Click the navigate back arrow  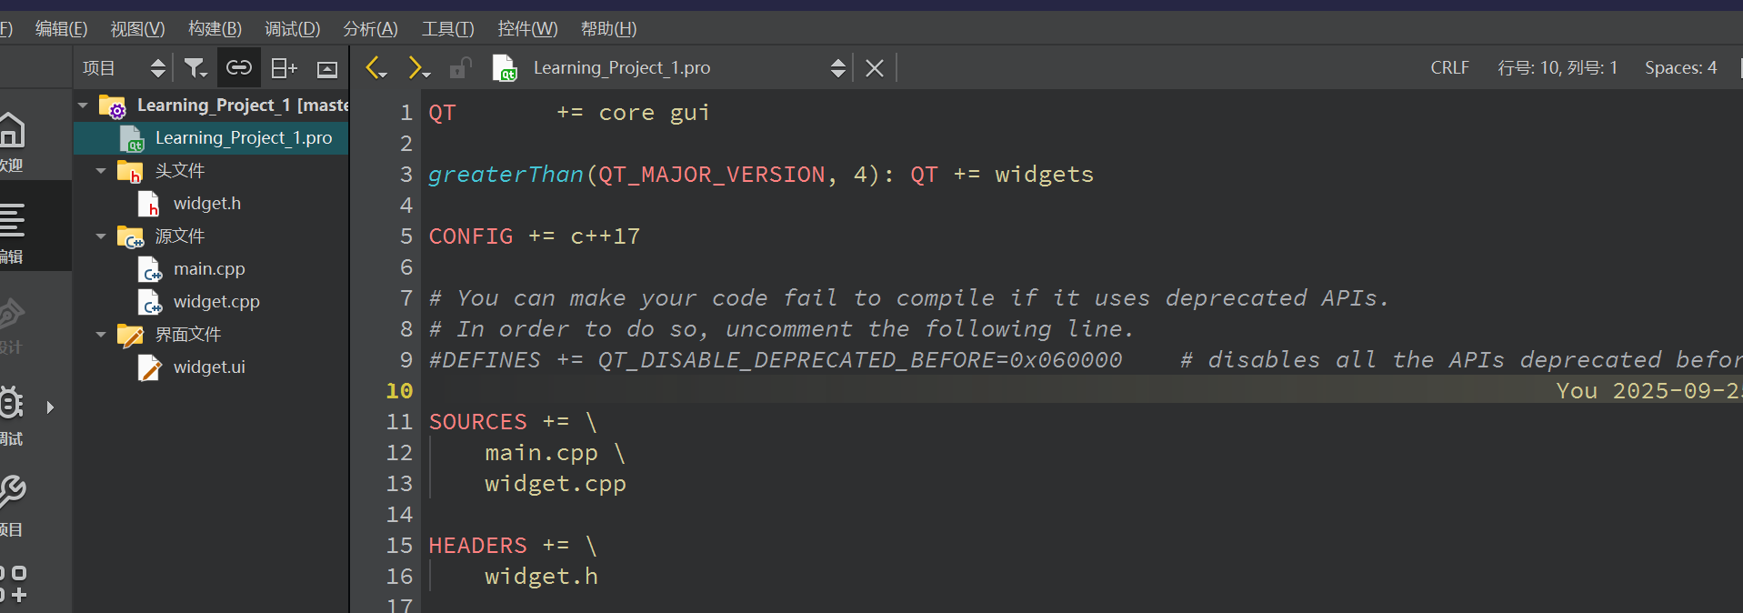point(375,68)
